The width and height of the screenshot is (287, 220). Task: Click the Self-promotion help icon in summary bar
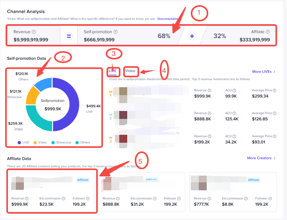pos(115,32)
